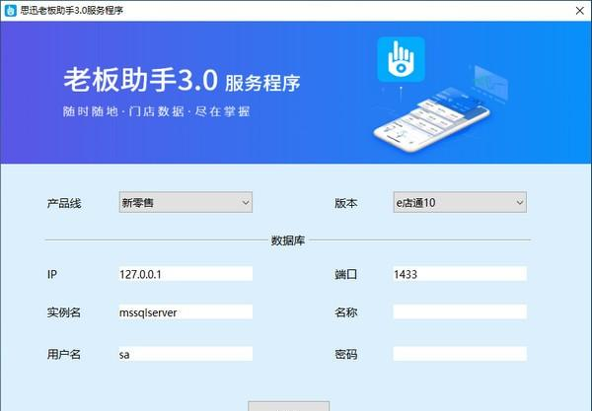
Task: Click the 密码 label
Action: click(346, 354)
